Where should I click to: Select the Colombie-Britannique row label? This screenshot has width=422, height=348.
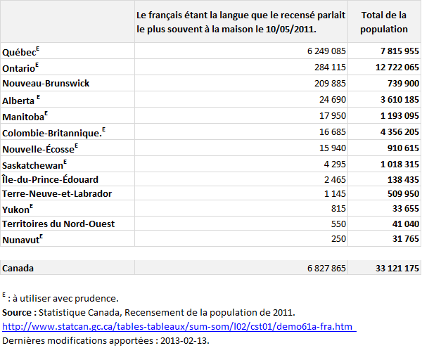click(x=53, y=132)
